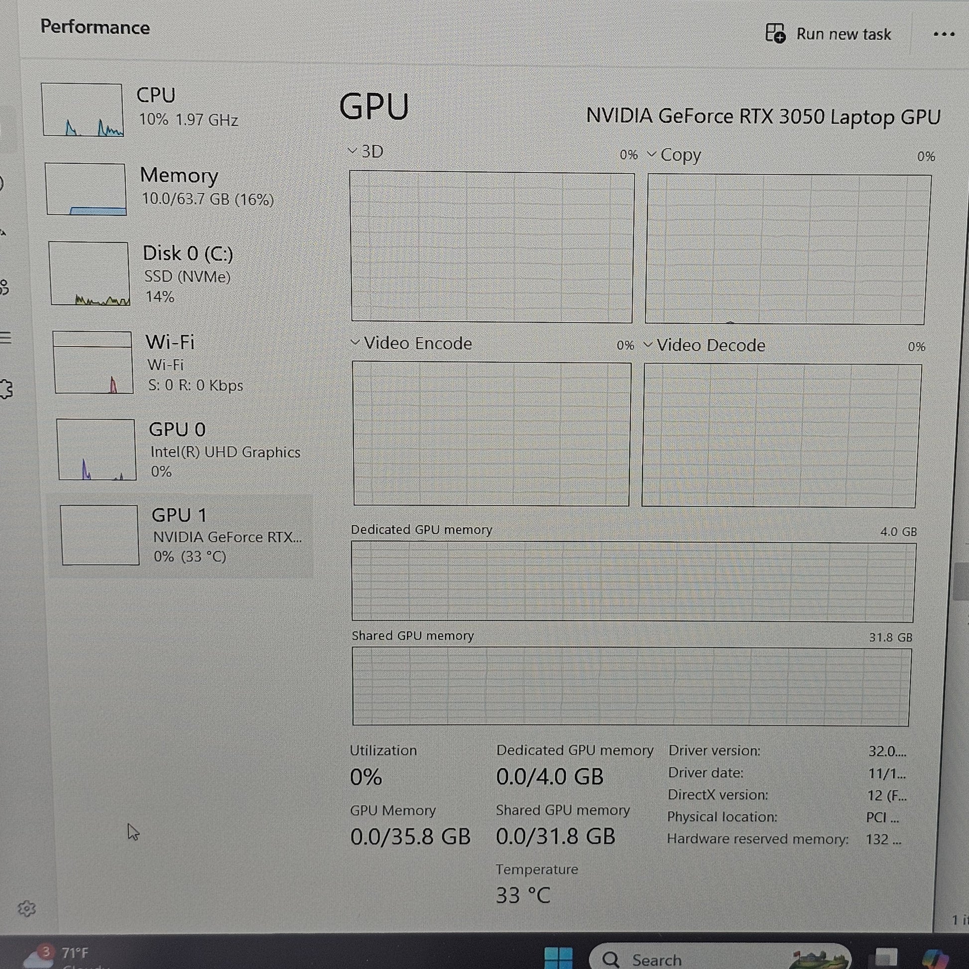Click the Physical location value
The height and width of the screenshot is (969, 969).
click(882, 818)
